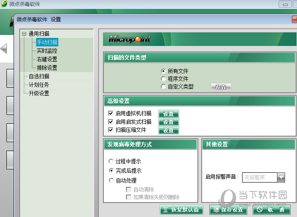Open 右键设置 in the tree
Screen dimensions: 297x217
coord(47,59)
